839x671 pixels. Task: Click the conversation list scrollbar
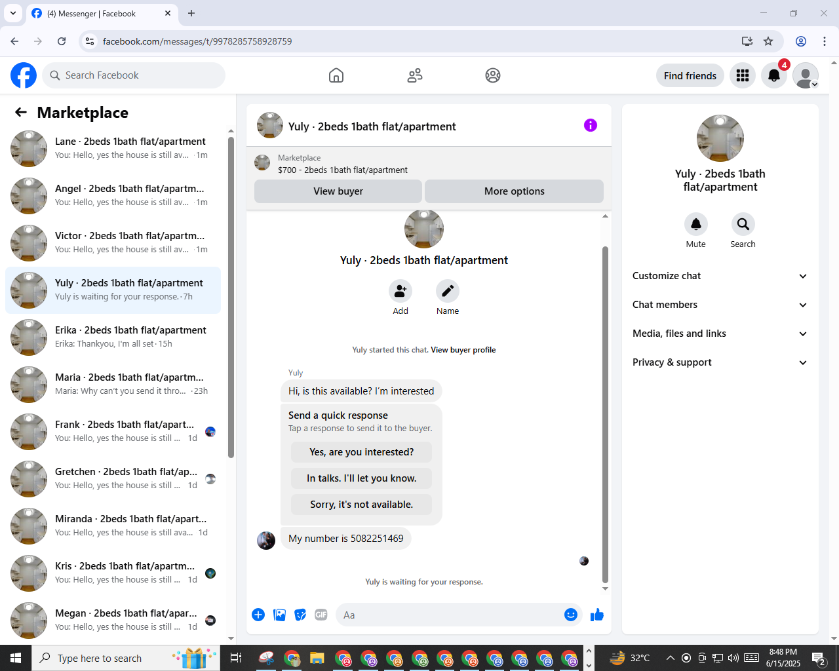[231, 297]
